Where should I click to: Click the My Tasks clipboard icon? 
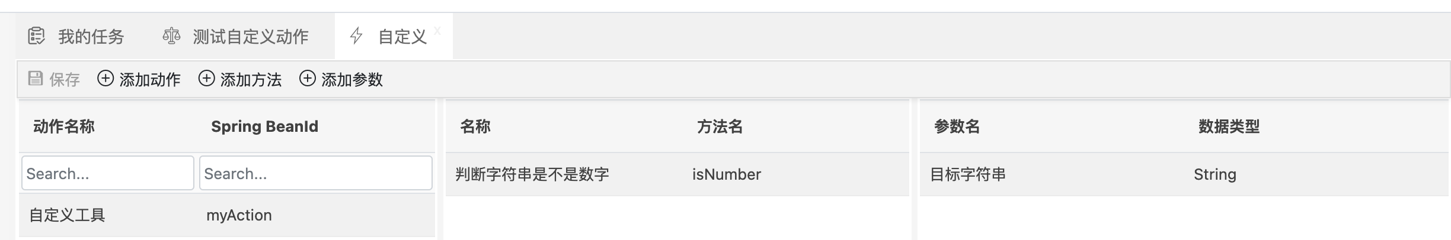(x=36, y=36)
